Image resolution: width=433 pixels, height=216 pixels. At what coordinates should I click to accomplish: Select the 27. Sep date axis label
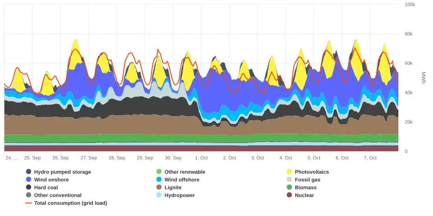(x=89, y=158)
